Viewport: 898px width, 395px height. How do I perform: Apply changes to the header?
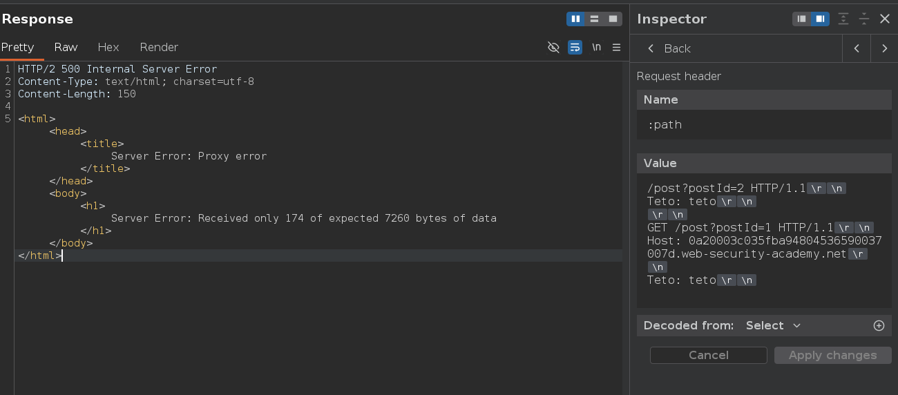tap(832, 355)
